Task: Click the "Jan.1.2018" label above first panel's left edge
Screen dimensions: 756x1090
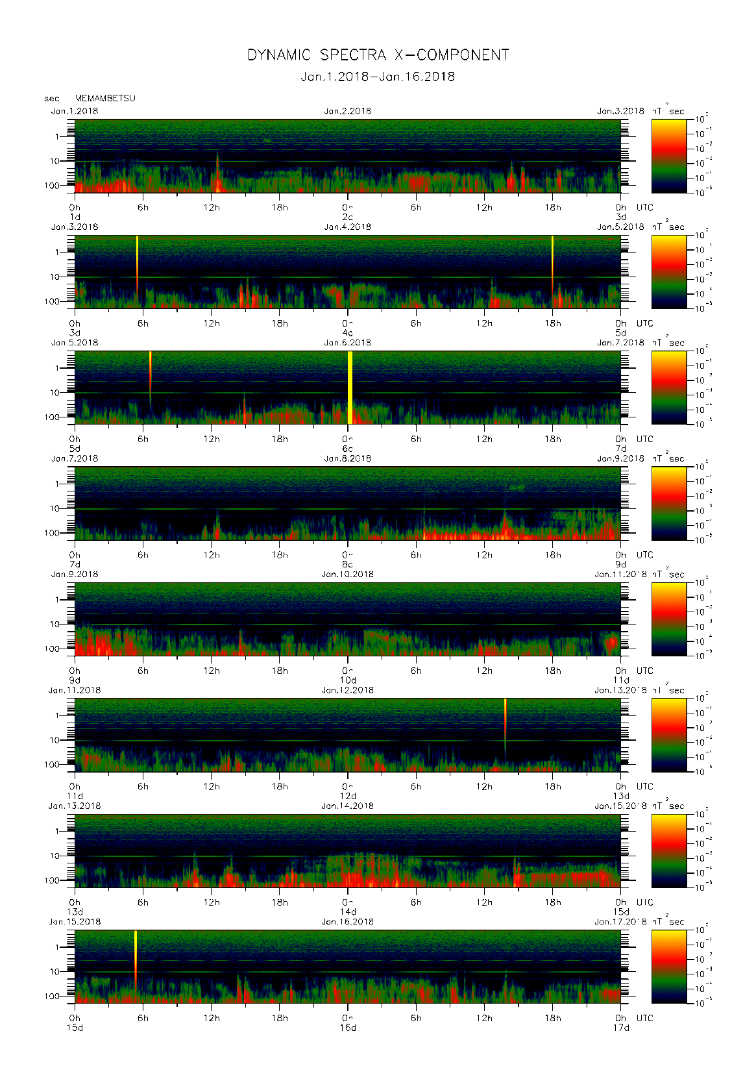Action: [x=75, y=111]
